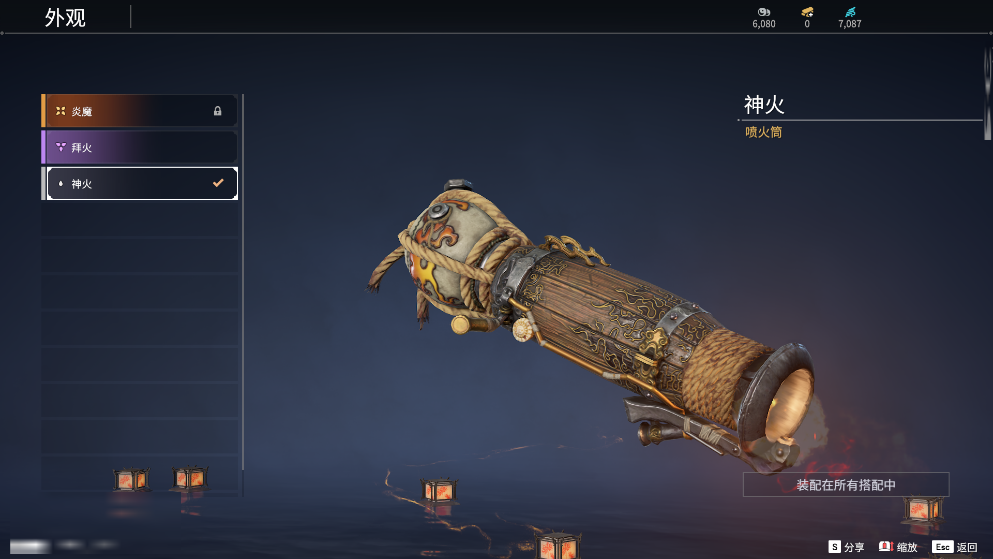
Task: Click the Esc 返回 back button
Action: tap(955, 547)
